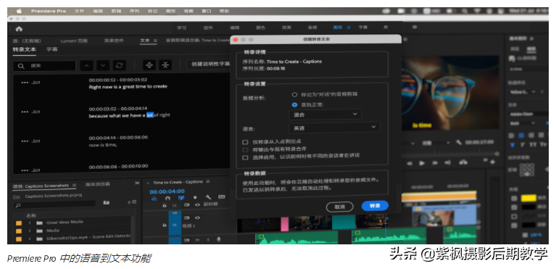Click the voice-over microphone on audio track
Screen dimensions: 556x269
[218, 239]
